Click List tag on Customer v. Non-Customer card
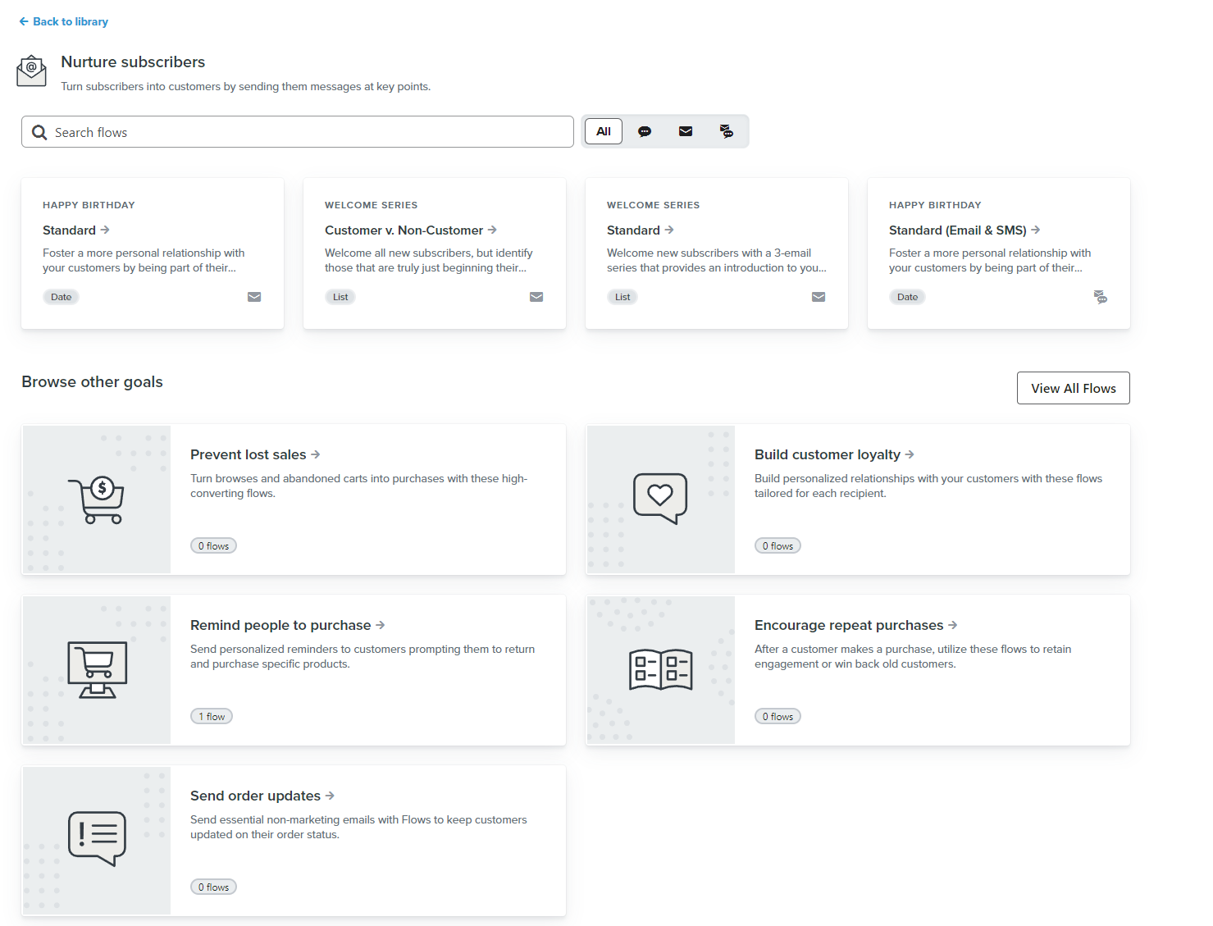The image size is (1213, 926). (x=340, y=297)
